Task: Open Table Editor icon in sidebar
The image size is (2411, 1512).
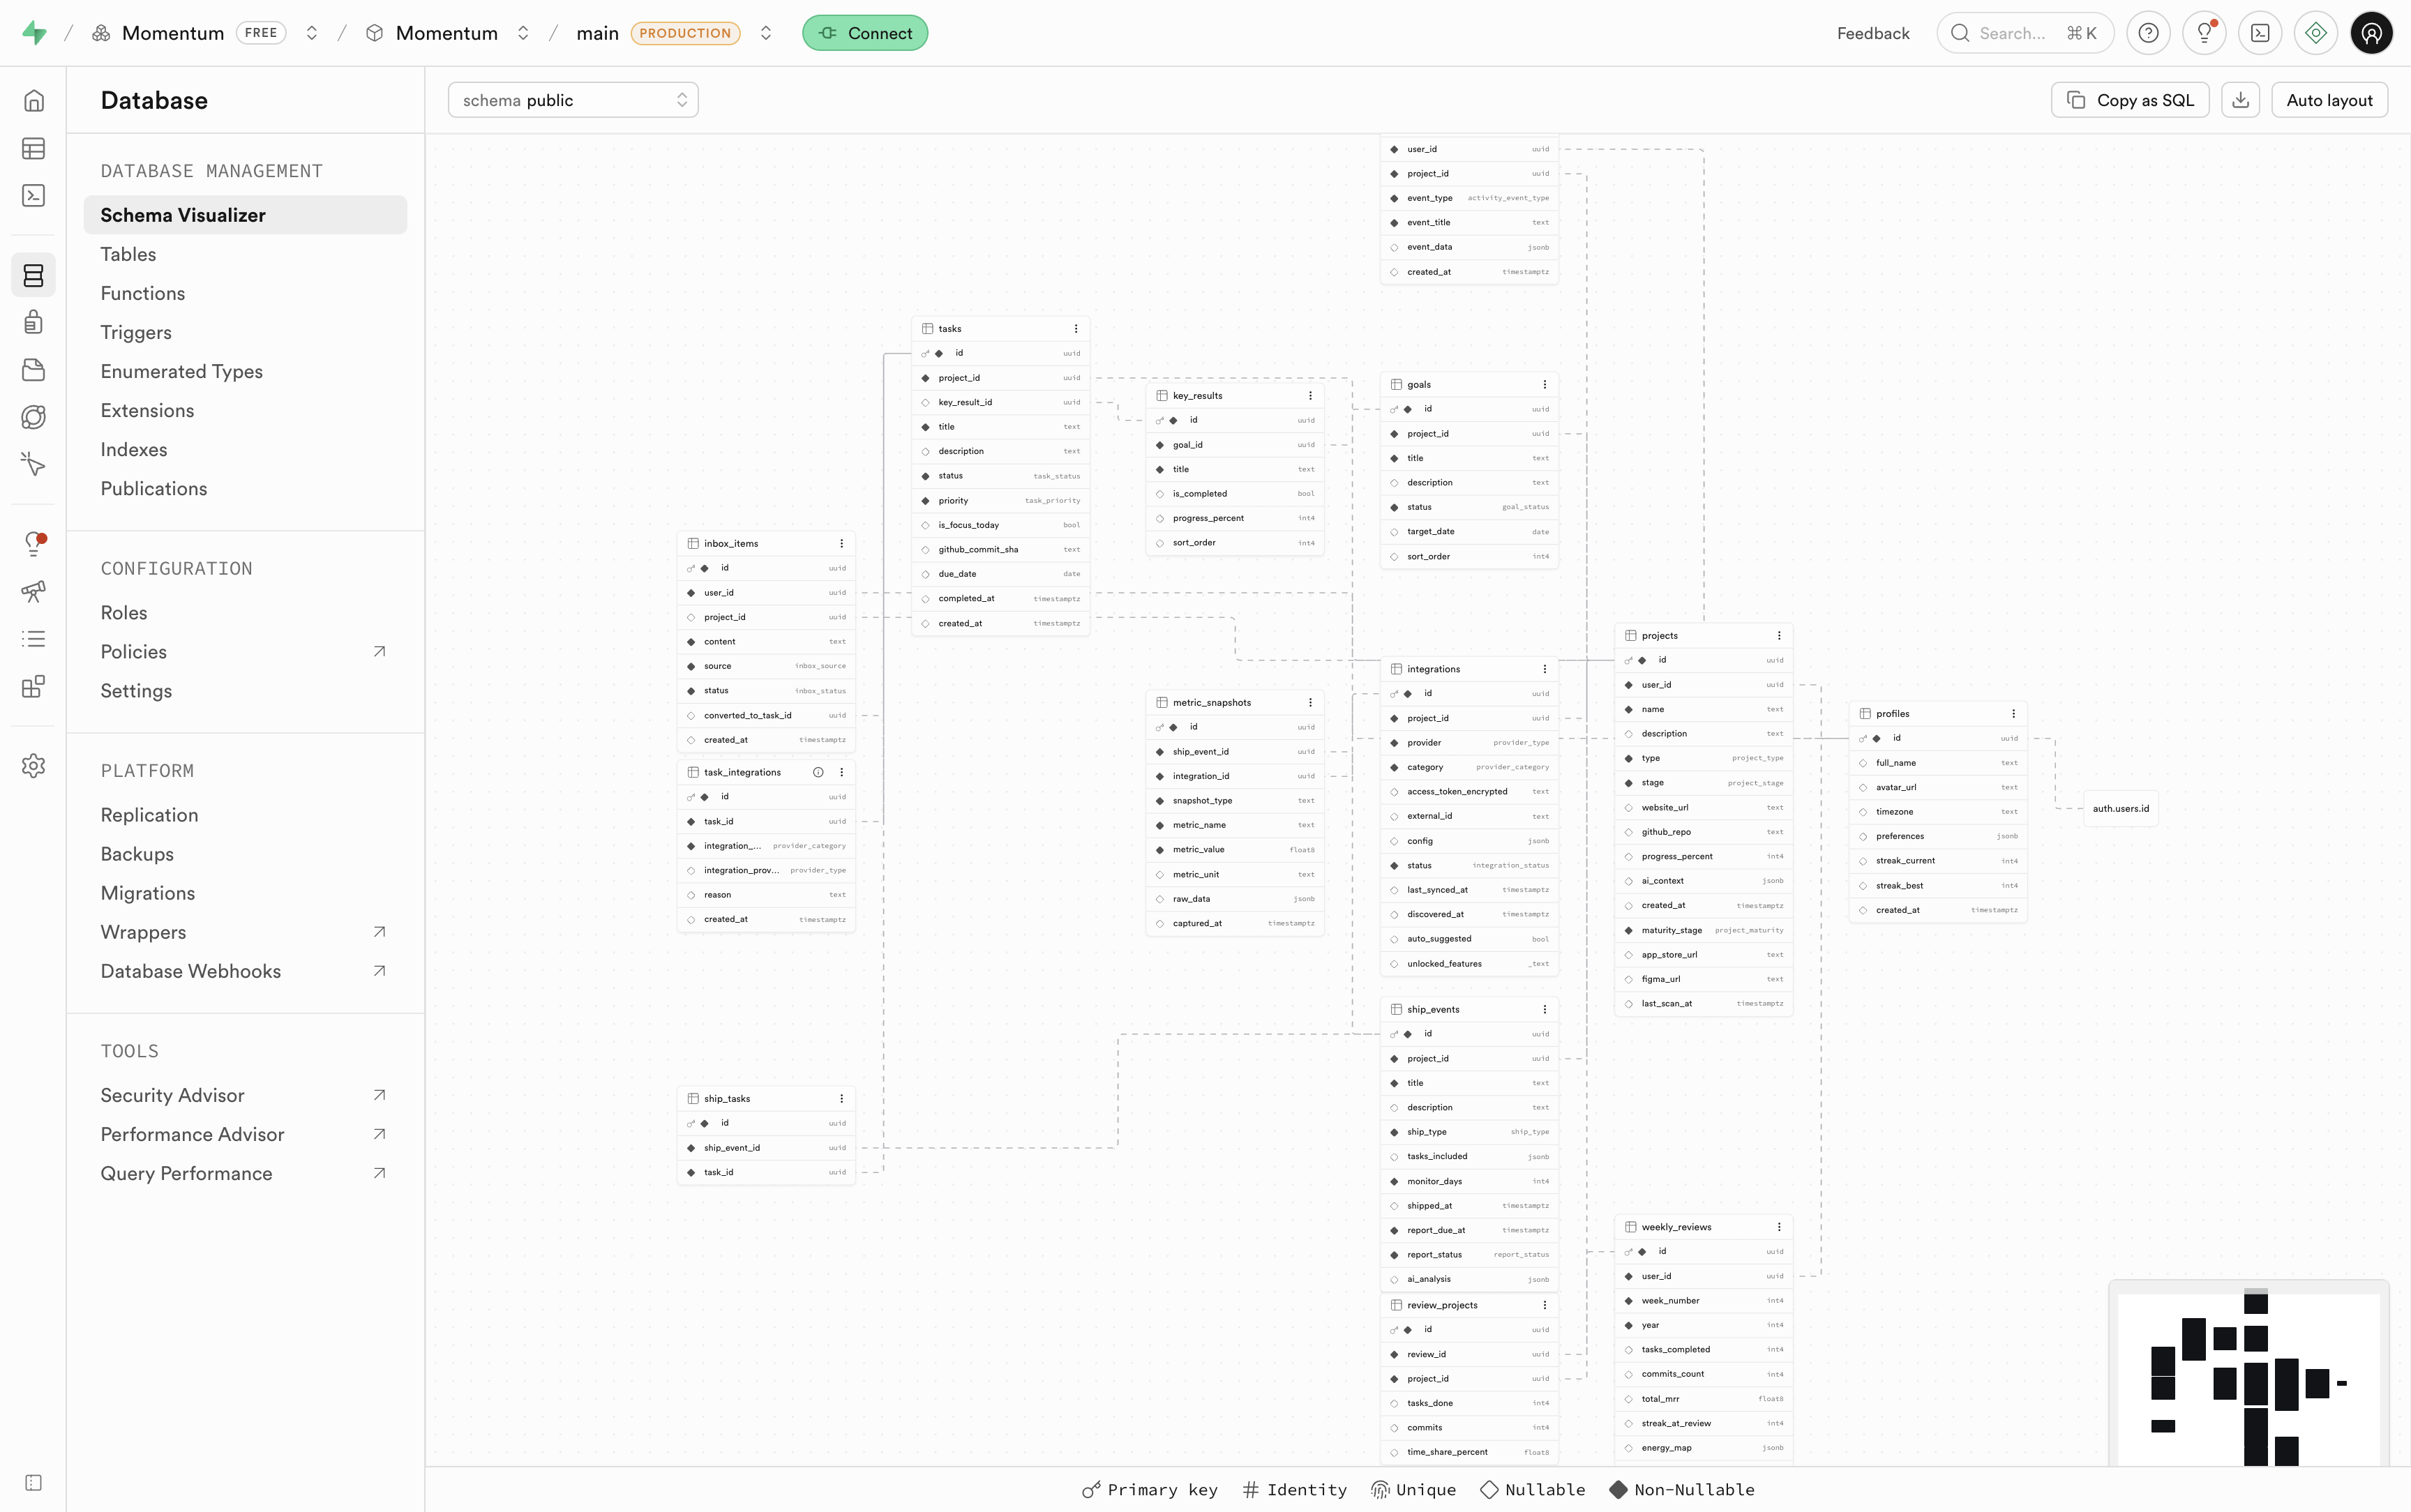Action: (x=34, y=149)
